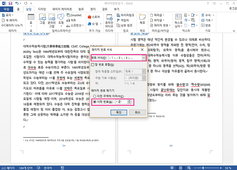This screenshot has height=170, width=237.
Task: Insert a 텍스트 상자 text box
Action: [x=178, y=20]
